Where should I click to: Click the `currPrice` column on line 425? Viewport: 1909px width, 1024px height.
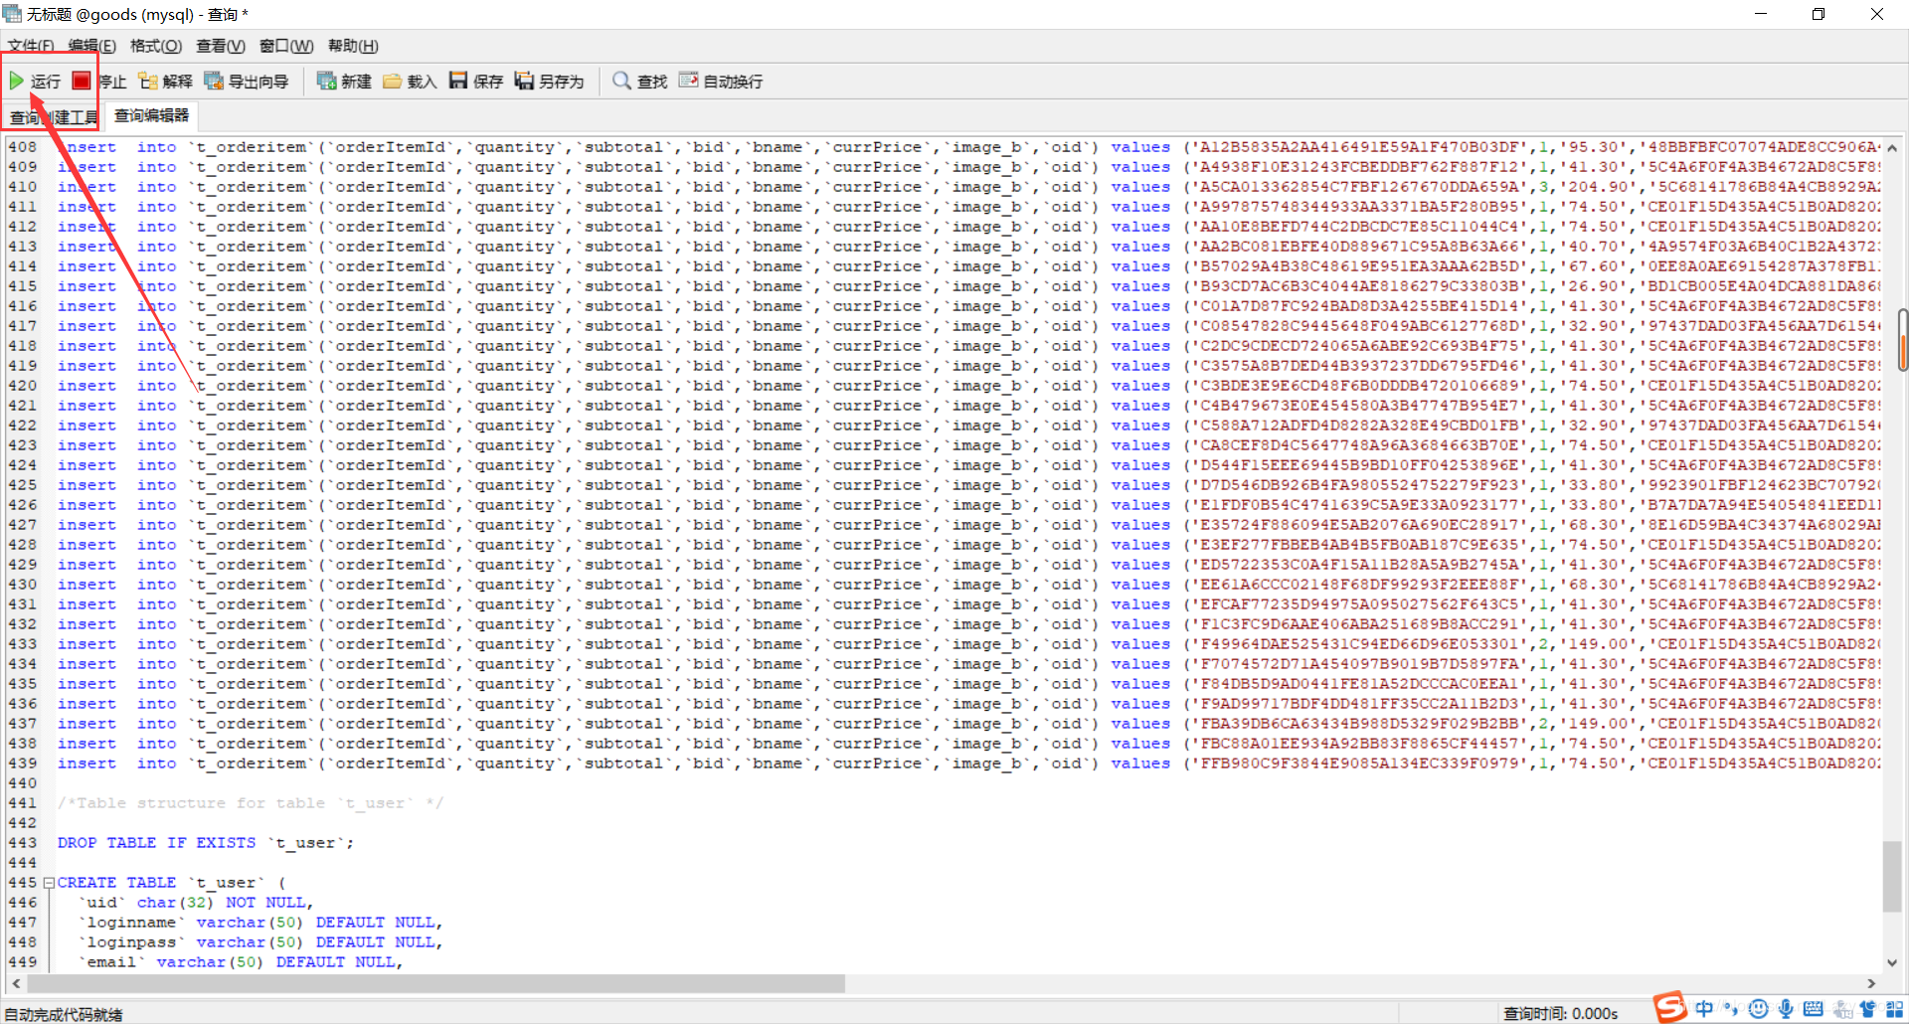(877, 485)
